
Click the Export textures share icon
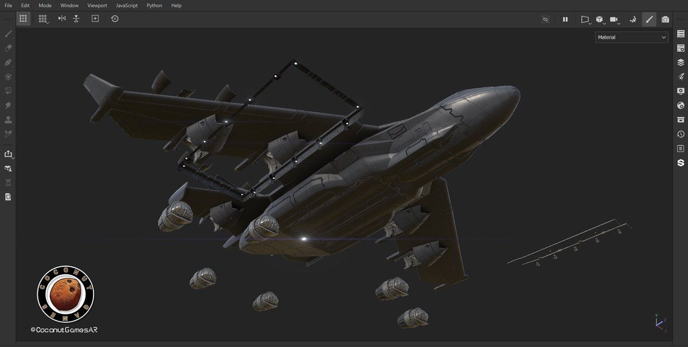(x=8, y=154)
